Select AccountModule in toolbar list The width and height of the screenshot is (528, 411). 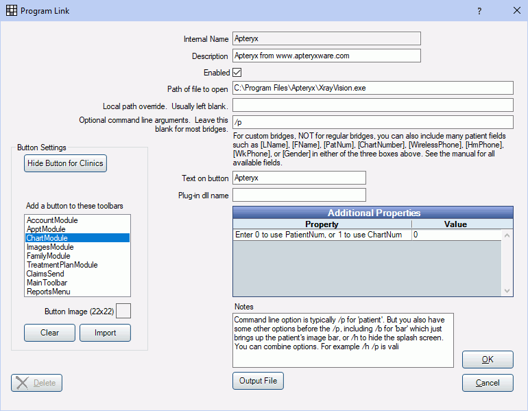point(77,220)
